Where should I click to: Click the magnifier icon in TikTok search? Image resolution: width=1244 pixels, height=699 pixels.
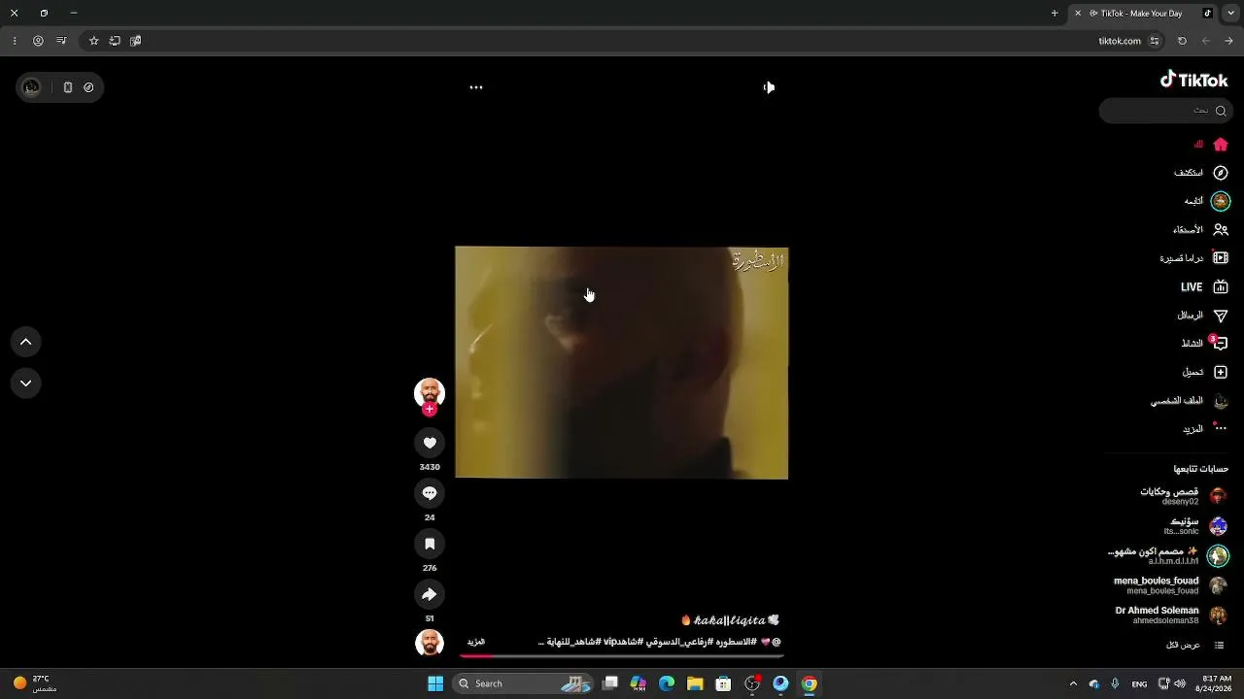tap(1221, 111)
